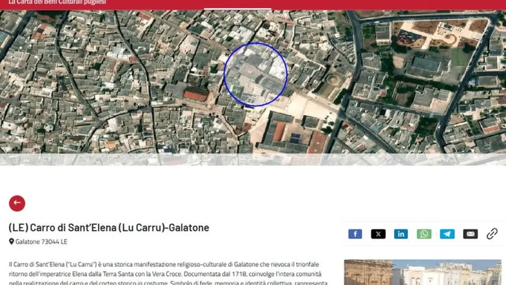Image resolution: width=506 pixels, height=285 pixels.
Task: Copy the page link with chain icon
Action: (x=492, y=234)
